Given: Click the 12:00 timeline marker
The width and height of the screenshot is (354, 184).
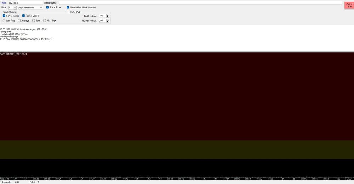Looking at the screenshot, I should (x=349, y=179).
